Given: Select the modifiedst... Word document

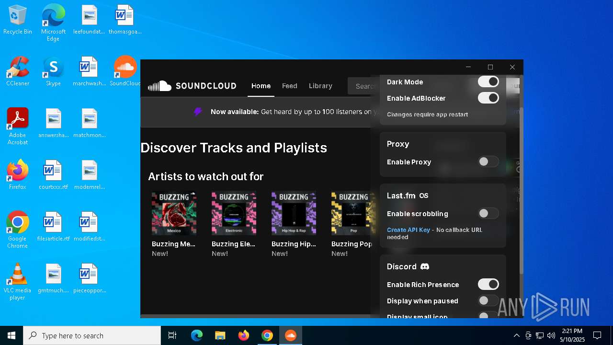Looking at the screenshot, I should [90, 227].
